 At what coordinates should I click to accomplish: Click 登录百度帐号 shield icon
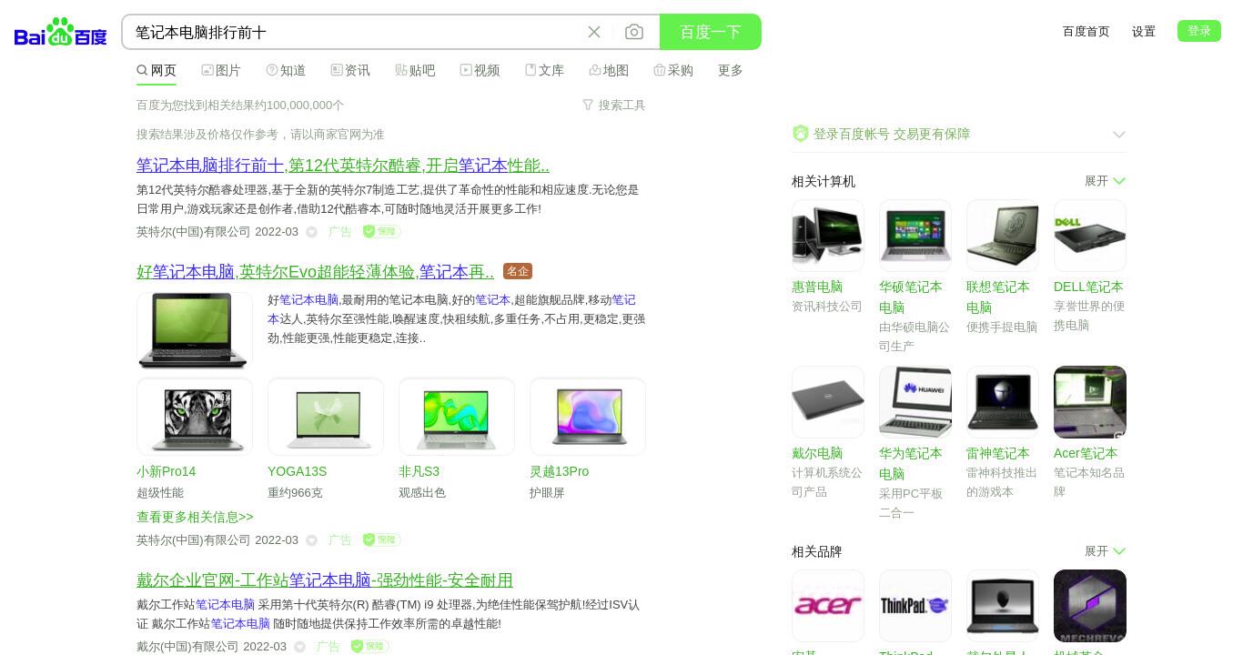tap(800, 134)
